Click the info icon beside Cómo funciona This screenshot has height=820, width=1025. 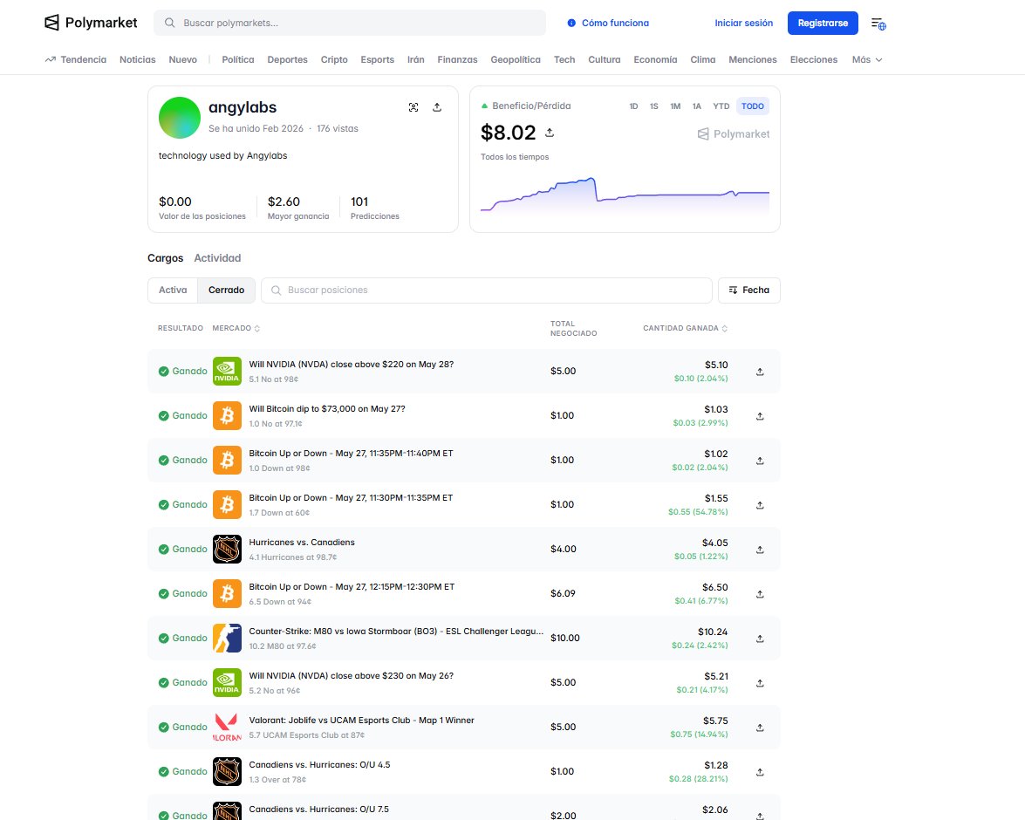pyautogui.click(x=571, y=23)
